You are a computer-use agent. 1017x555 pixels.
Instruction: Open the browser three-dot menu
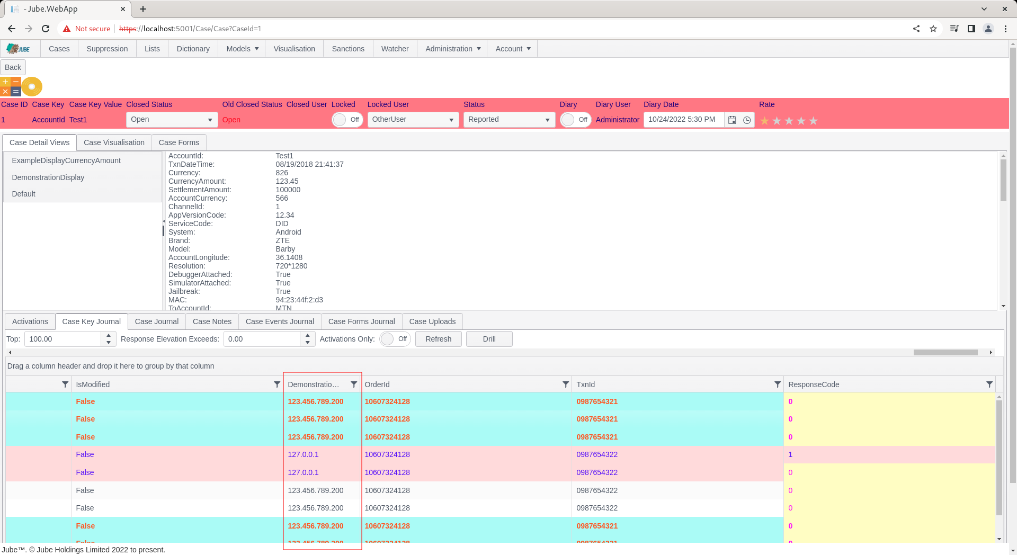click(x=1005, y=29)
